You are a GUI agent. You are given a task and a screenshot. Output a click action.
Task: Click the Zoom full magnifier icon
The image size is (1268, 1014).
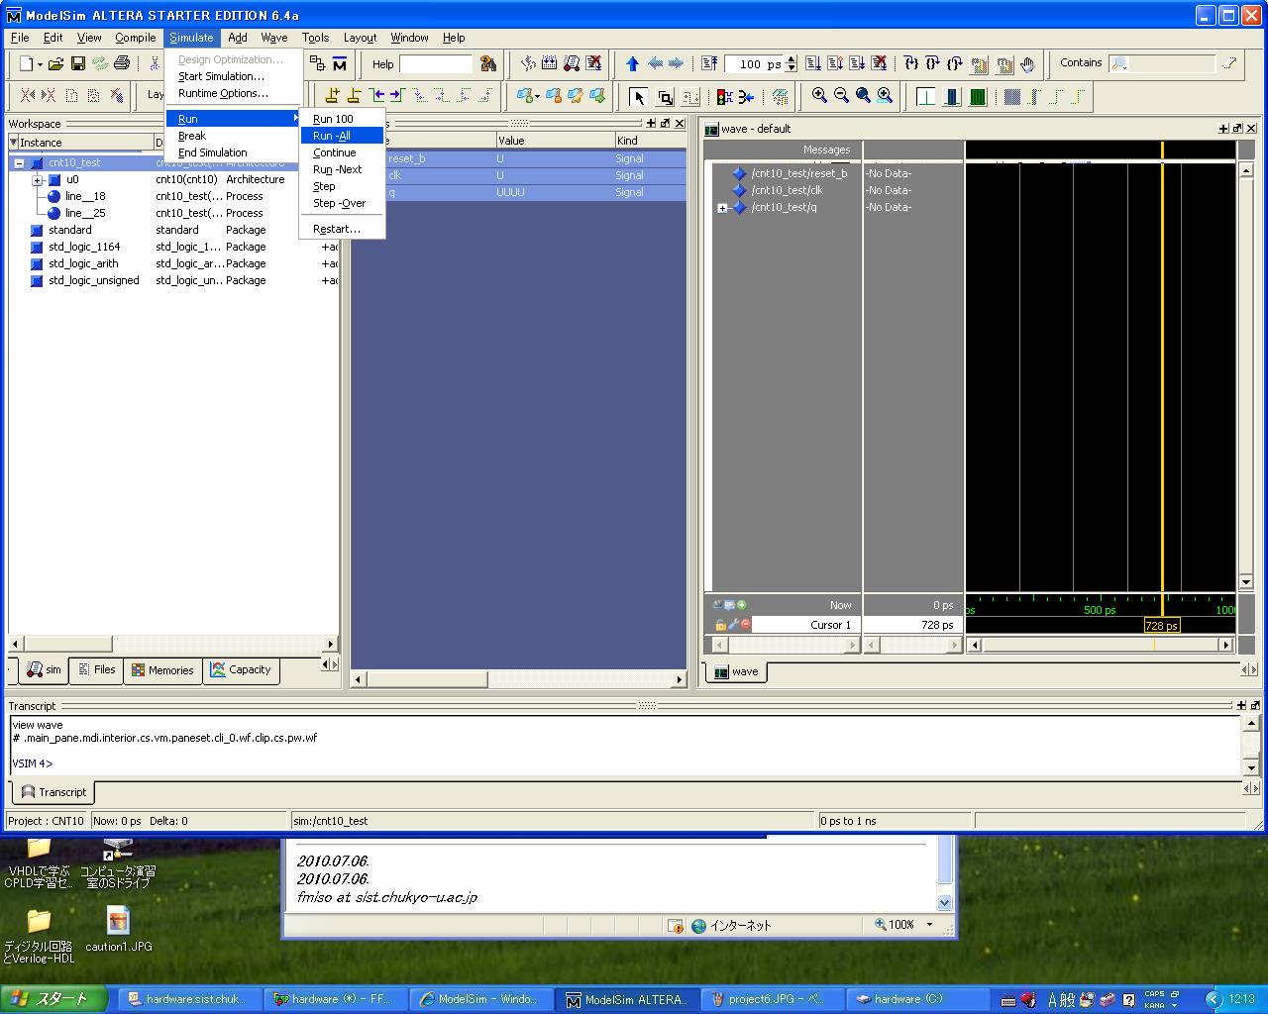tap(863, 96)
